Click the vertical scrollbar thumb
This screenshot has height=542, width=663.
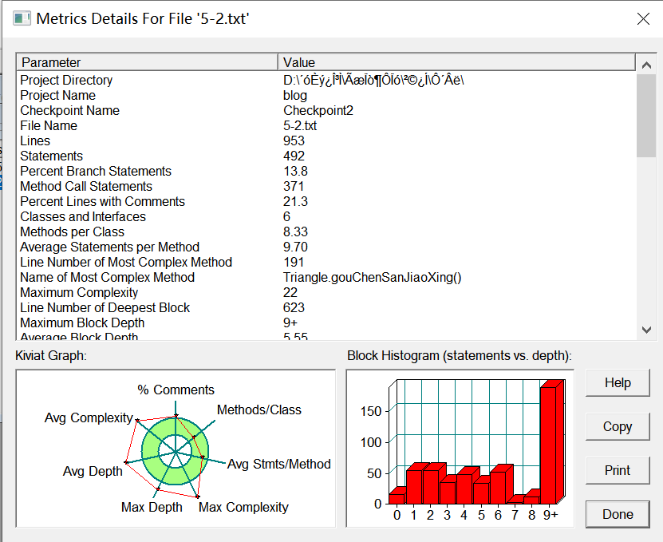tap(646, 116)
